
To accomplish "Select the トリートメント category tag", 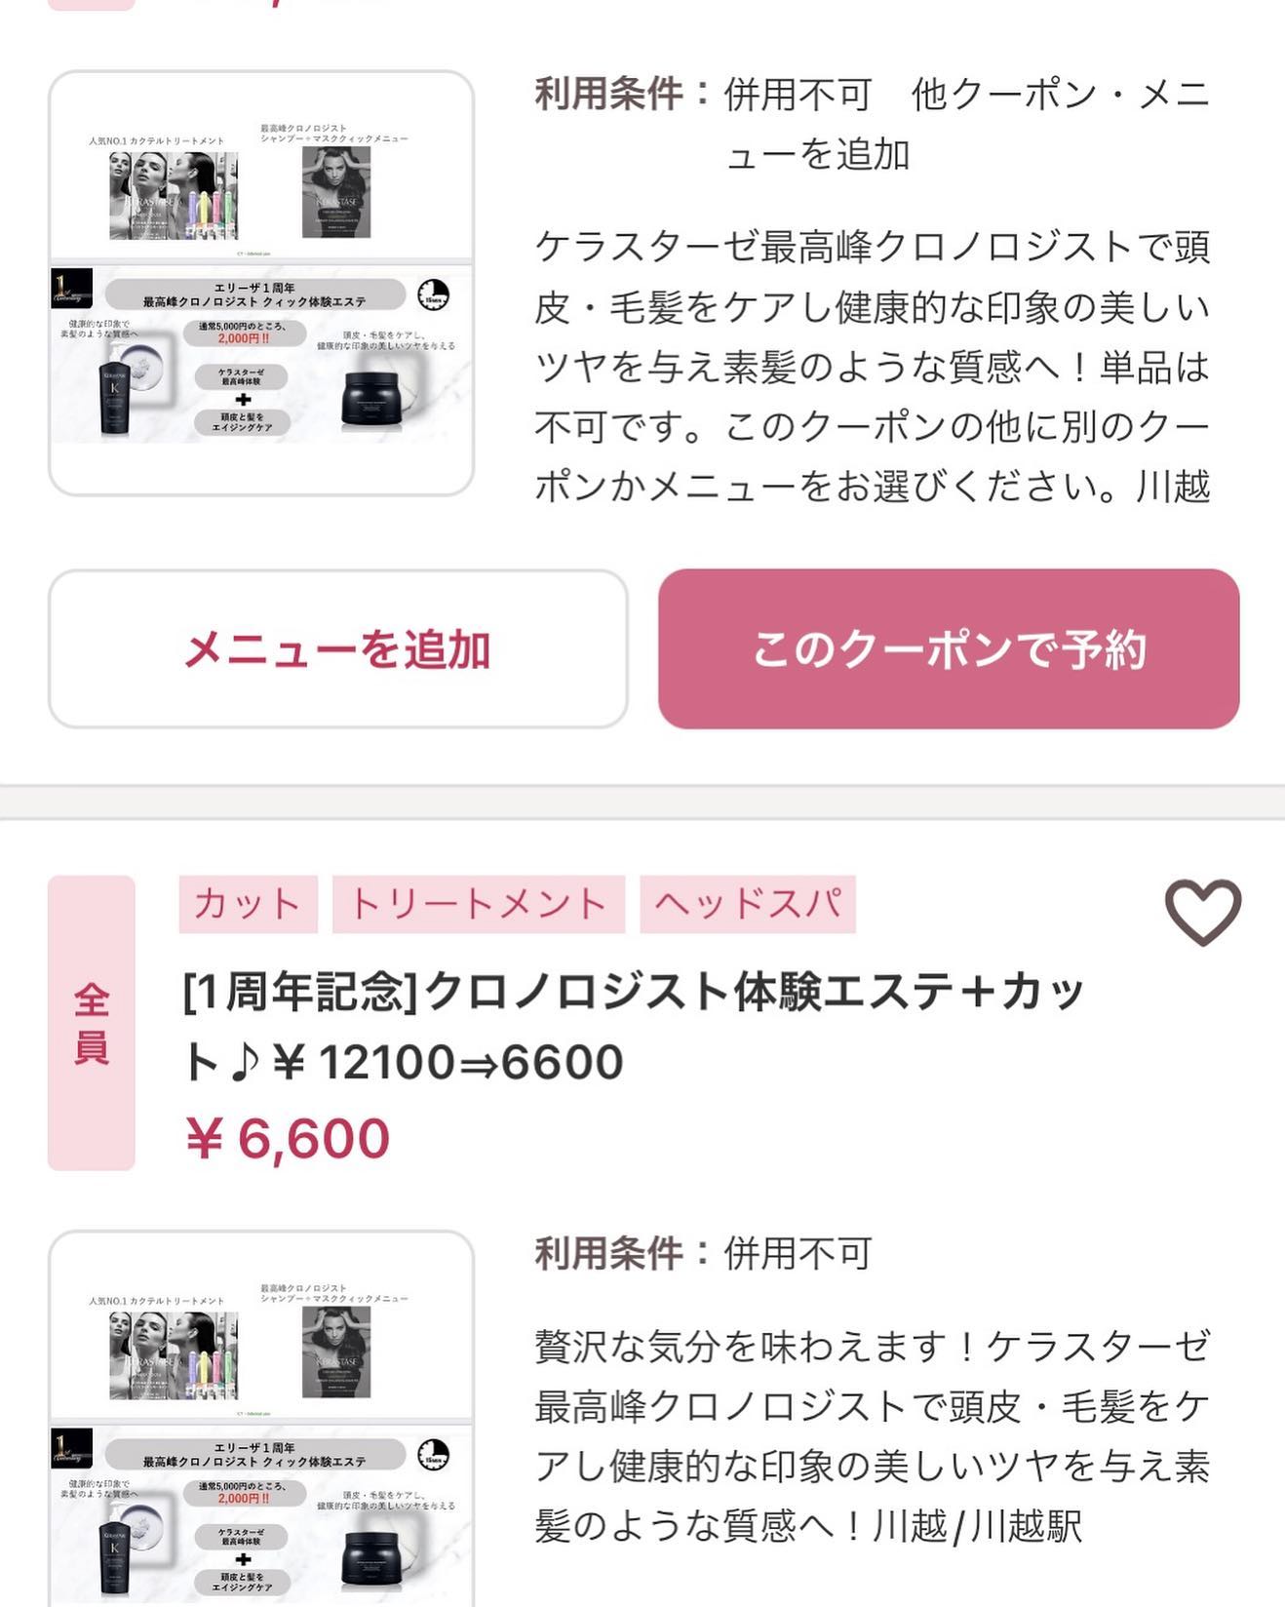I will pos(478,904).
